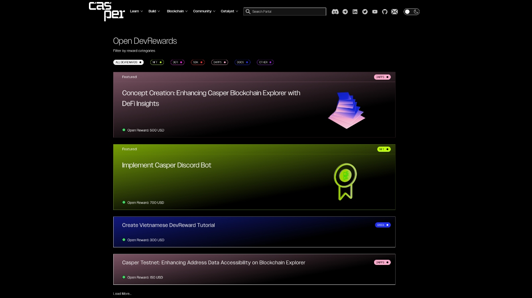The image size is (532, 298).
Task: Open Create Vietnamese DevReward Tutorial
Action: [x=168, y=225]
